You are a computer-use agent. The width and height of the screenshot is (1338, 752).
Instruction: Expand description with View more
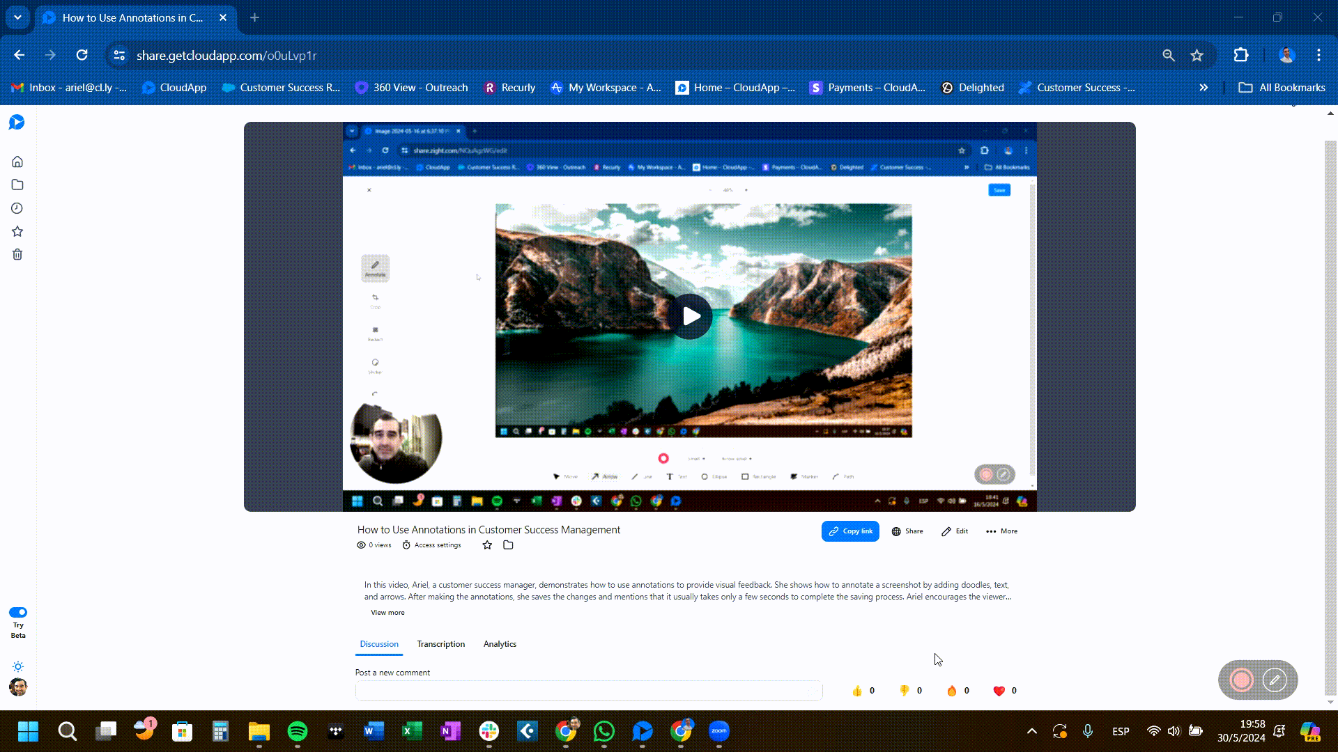[387, 613]
